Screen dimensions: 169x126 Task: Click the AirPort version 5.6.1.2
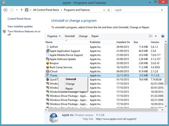coord(154,47)
